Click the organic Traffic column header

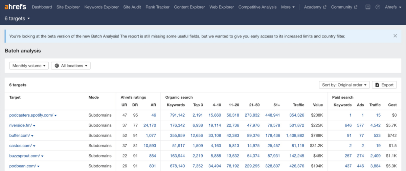tap(299, 105)
